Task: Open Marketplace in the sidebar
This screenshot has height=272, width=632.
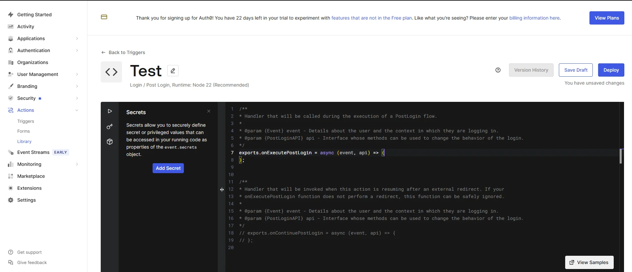Action: tap(31, 176)
